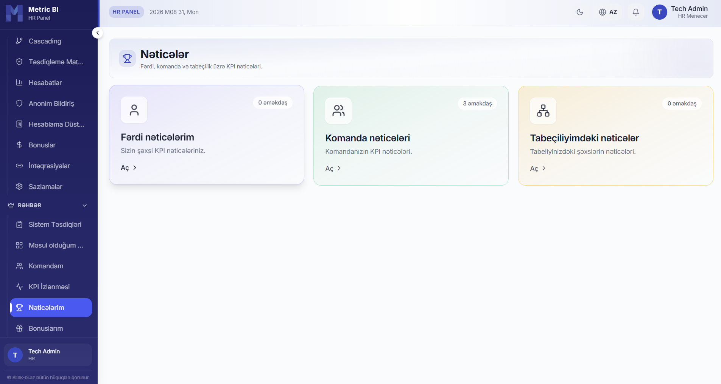This screenshot has width=721, height=384.
Task: Click the Bonuslar dollar icon
Action: tap(19, 145)
